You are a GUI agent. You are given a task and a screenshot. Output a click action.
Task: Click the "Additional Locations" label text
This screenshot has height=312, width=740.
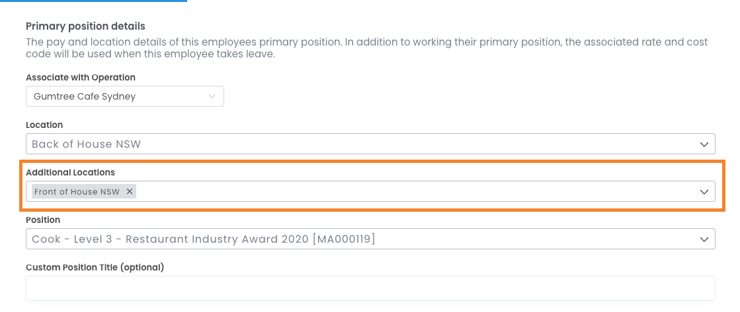pos(70,172)
